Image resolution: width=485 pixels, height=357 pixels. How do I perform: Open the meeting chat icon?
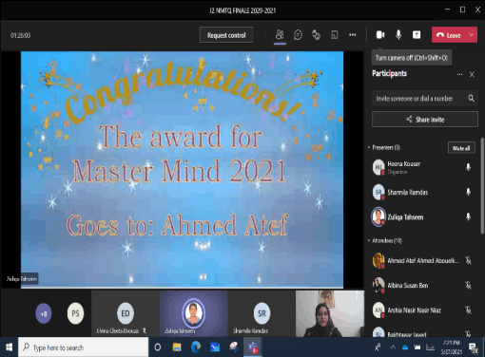tap(298, 35)
